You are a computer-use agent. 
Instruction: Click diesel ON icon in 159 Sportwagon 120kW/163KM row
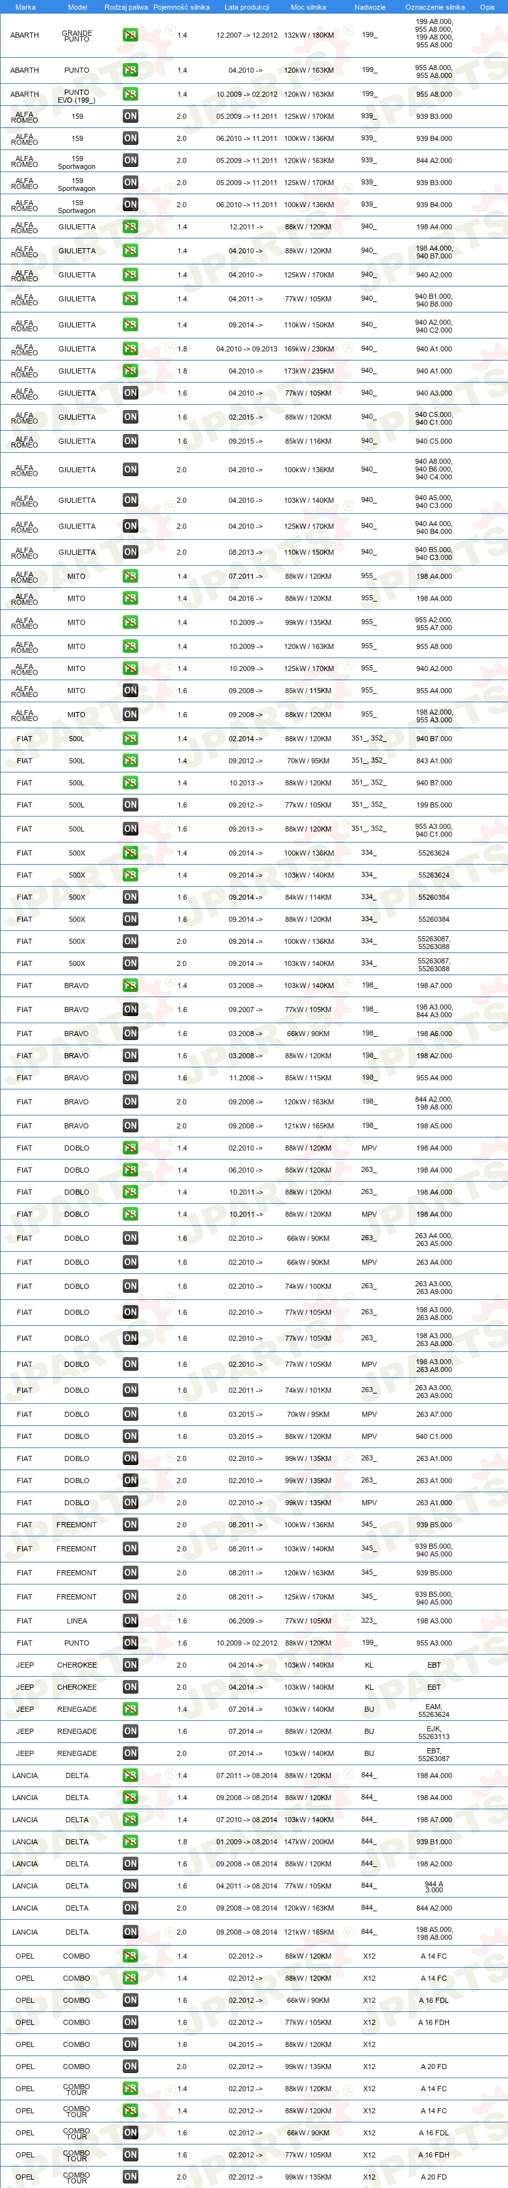click(130, 160)
